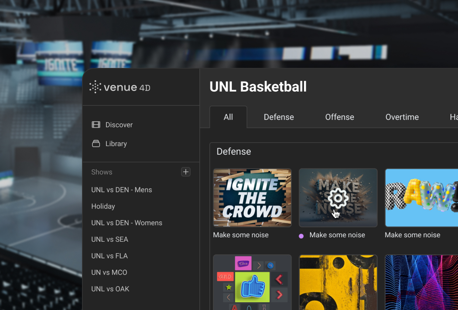Switch to the Overtime tab
458x310 pixels.
click(x=402, y=117)
